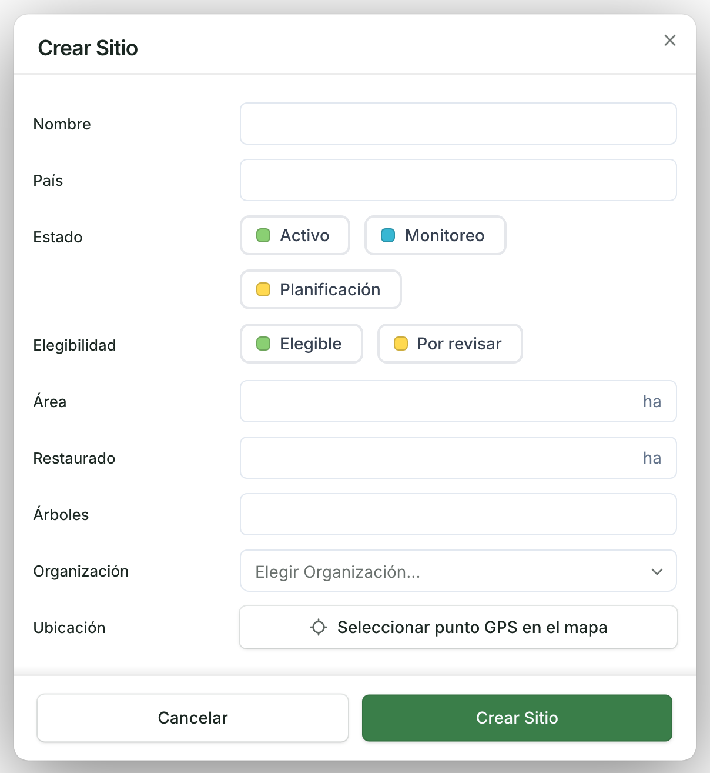Image resolution: width=710 pixels, height=773 pixels.
Task: Click the GPS crosshair icon
Action: [x=319, y=627]
